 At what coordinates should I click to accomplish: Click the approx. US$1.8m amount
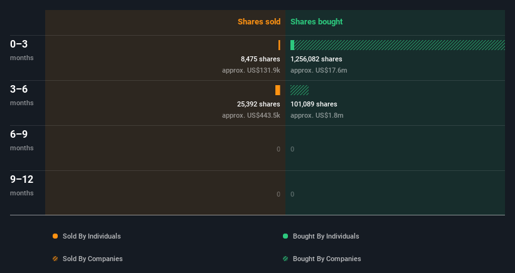coord(317,115)
